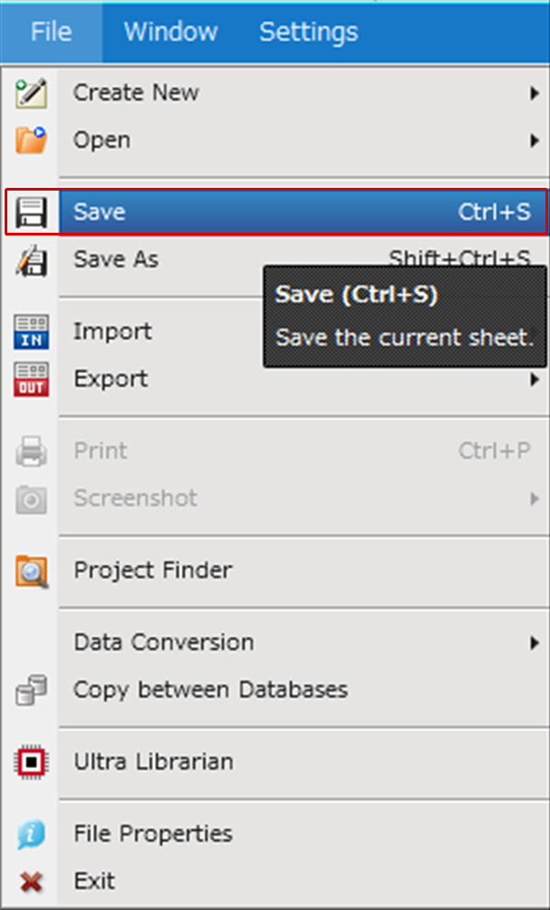Open the Window menu
550x910 pixels.
point(169,31)
